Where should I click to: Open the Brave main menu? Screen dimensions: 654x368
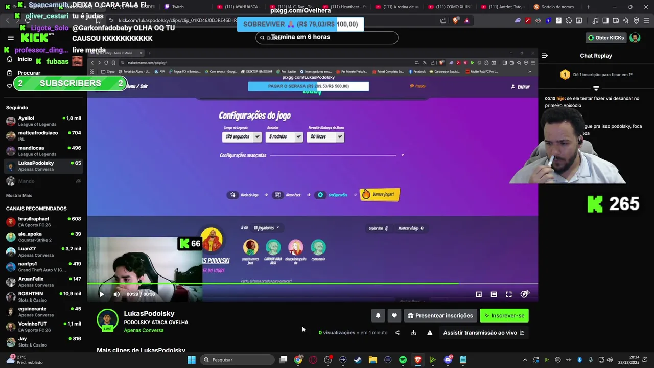[x=646, y=20]
